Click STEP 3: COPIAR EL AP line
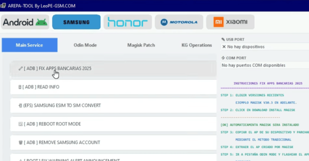Image resolution: width=309 pixels, height=161 pixels. click(265, 132)
